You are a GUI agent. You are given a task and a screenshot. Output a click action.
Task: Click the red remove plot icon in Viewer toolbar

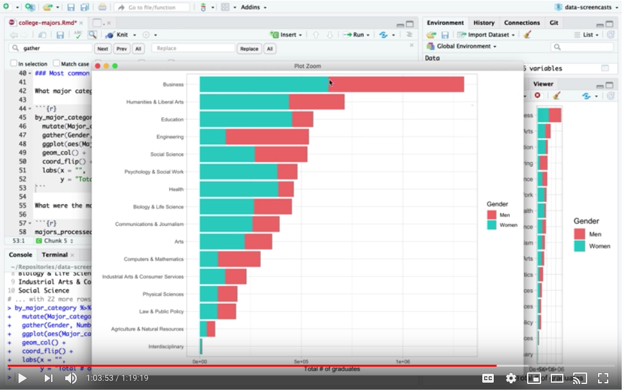(x=537, y=96)
